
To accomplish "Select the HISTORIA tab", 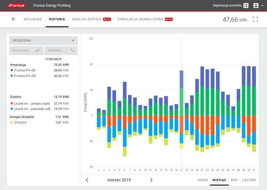I will pos(57,19).
